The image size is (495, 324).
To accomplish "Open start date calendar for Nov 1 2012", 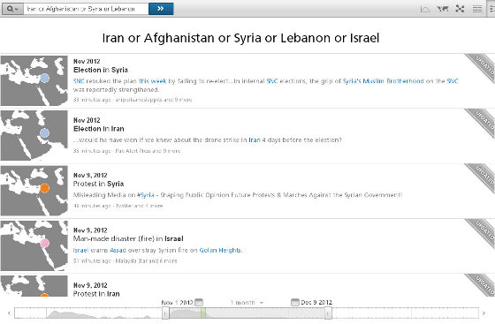I will click(199, 302).
